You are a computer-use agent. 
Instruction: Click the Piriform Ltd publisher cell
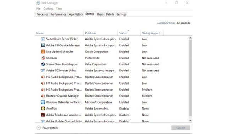coord(92,58)
